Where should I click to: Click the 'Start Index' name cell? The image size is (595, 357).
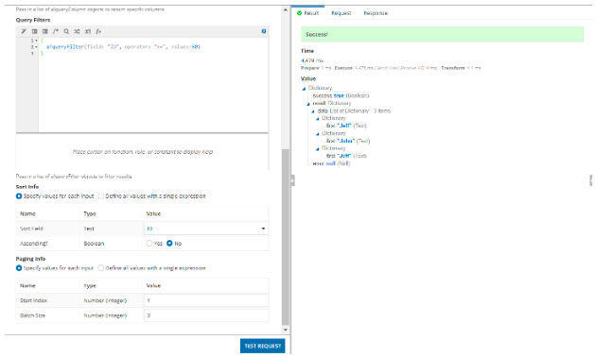33,300
